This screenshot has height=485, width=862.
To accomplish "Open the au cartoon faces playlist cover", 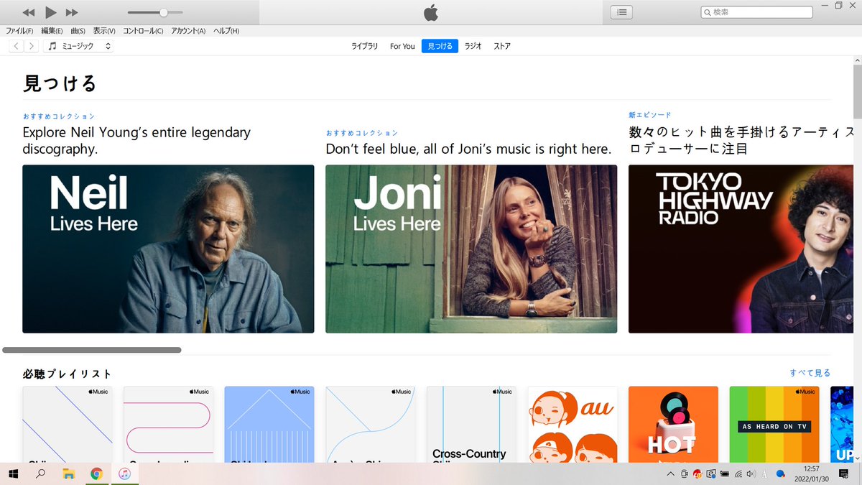I will (x=573, y=425).
